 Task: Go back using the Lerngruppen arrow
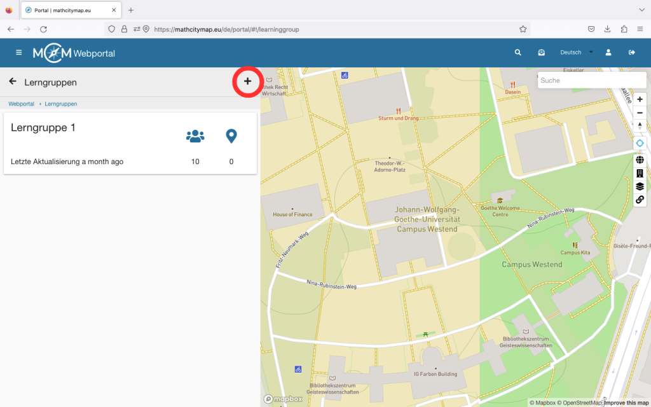[12, 81]
